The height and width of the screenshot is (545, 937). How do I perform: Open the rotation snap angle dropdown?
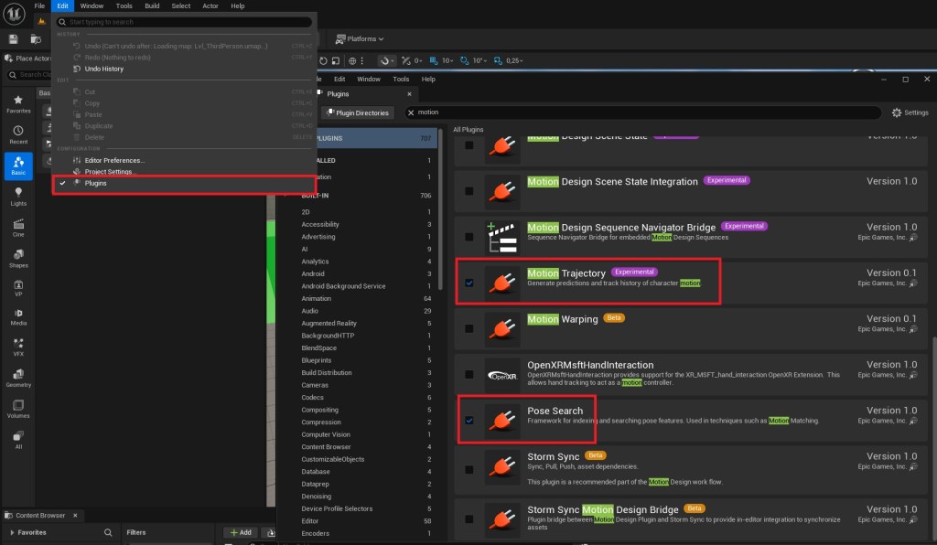point(479,60)
